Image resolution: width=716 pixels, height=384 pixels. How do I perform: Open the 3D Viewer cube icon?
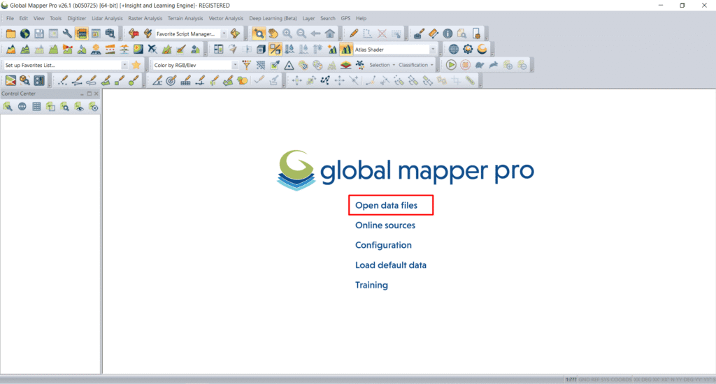[x=261, y=50]
